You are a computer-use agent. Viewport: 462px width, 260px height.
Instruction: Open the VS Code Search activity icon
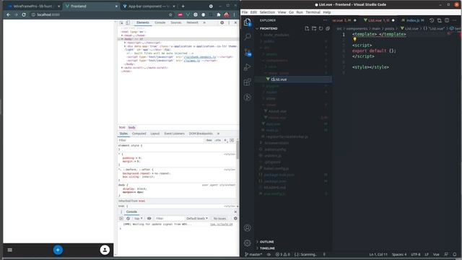click(x=248, y=37)
